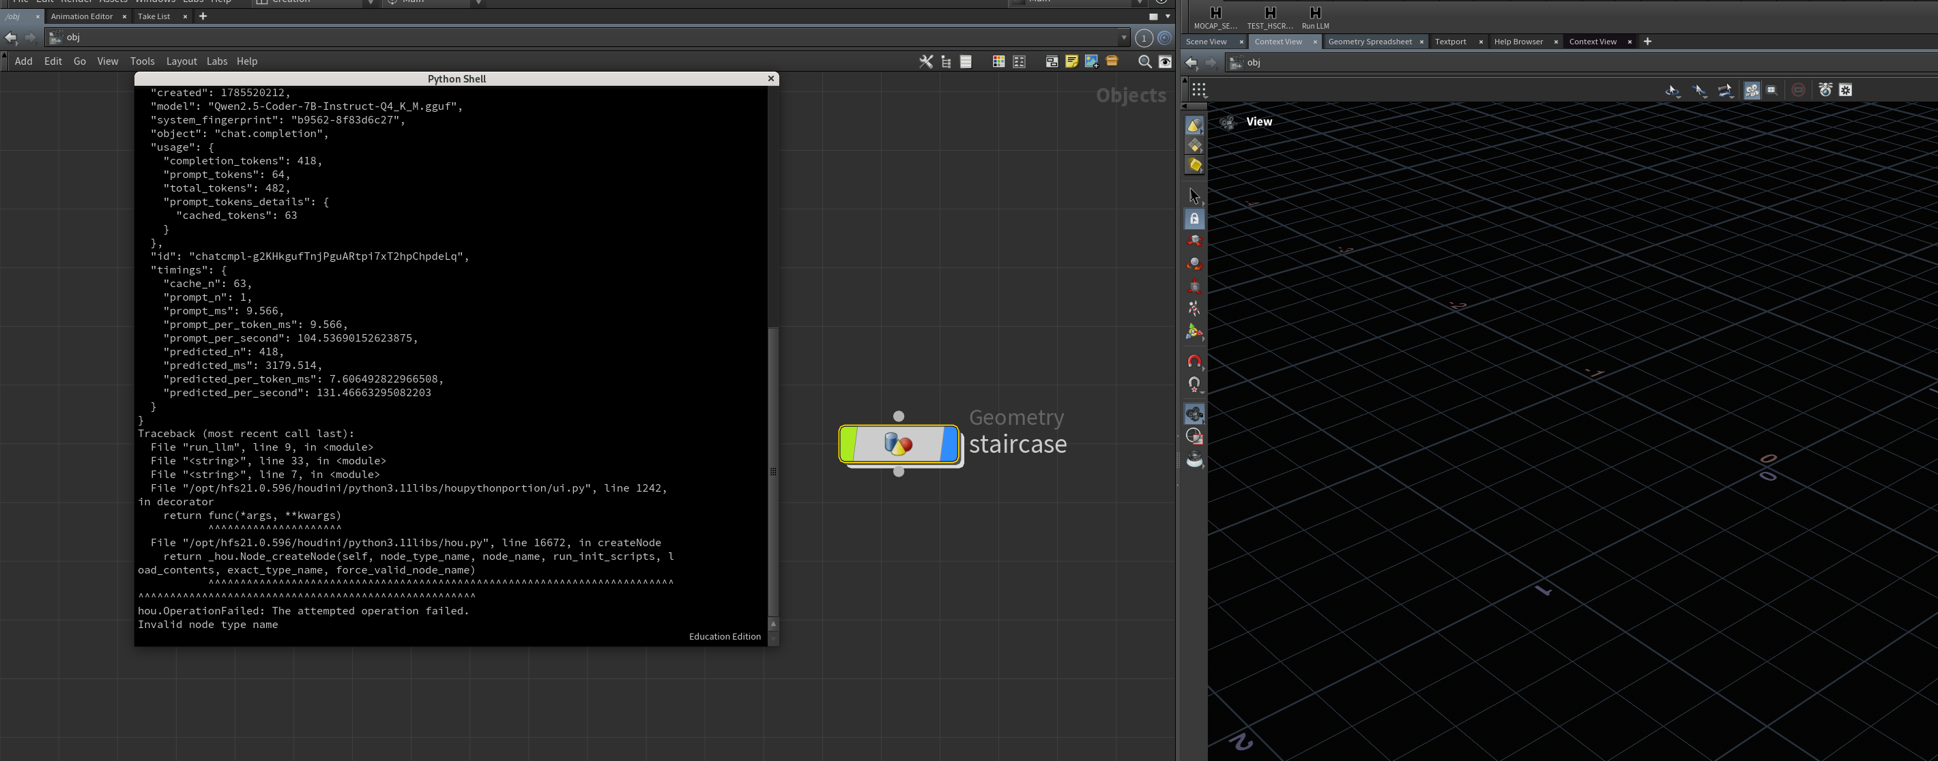Viewport: 1938px width, 761px height.
Task: Click the viewport View camera label
Action: tap(1258, 122)
